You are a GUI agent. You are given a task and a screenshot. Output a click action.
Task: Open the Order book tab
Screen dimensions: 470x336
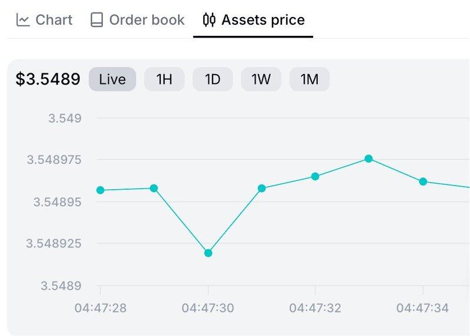137,20
